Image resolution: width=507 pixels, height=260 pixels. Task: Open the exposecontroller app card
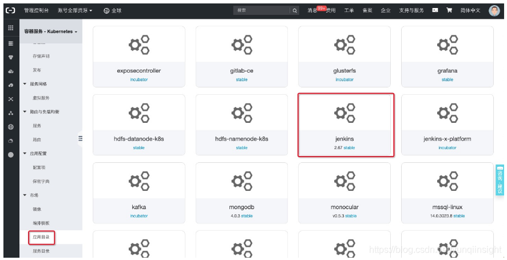tap(139, 57)
